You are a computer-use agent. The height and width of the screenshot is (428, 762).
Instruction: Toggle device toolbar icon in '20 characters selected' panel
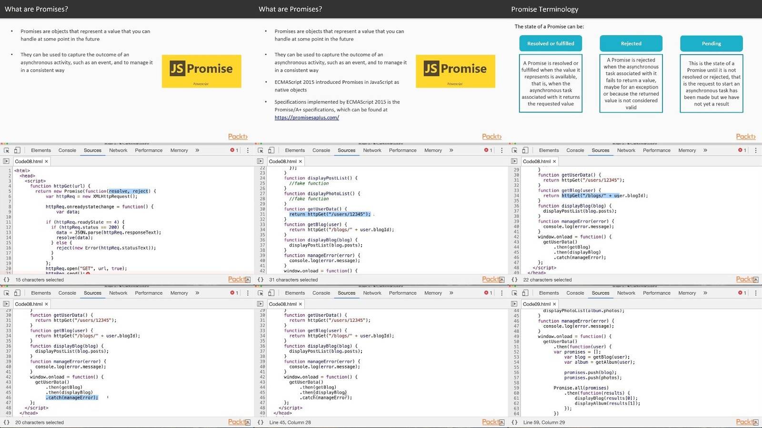click(x=17, y=293)
